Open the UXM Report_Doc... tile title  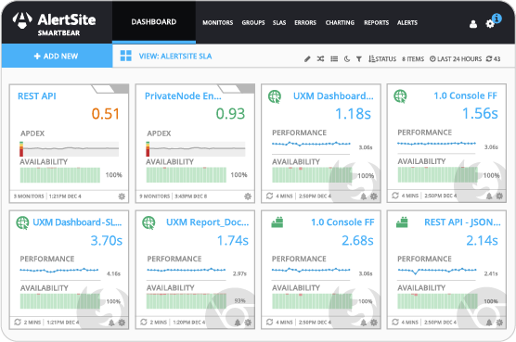207,222
